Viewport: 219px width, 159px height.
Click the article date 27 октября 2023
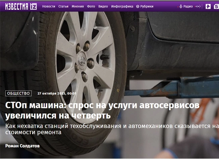click(57, 93)
